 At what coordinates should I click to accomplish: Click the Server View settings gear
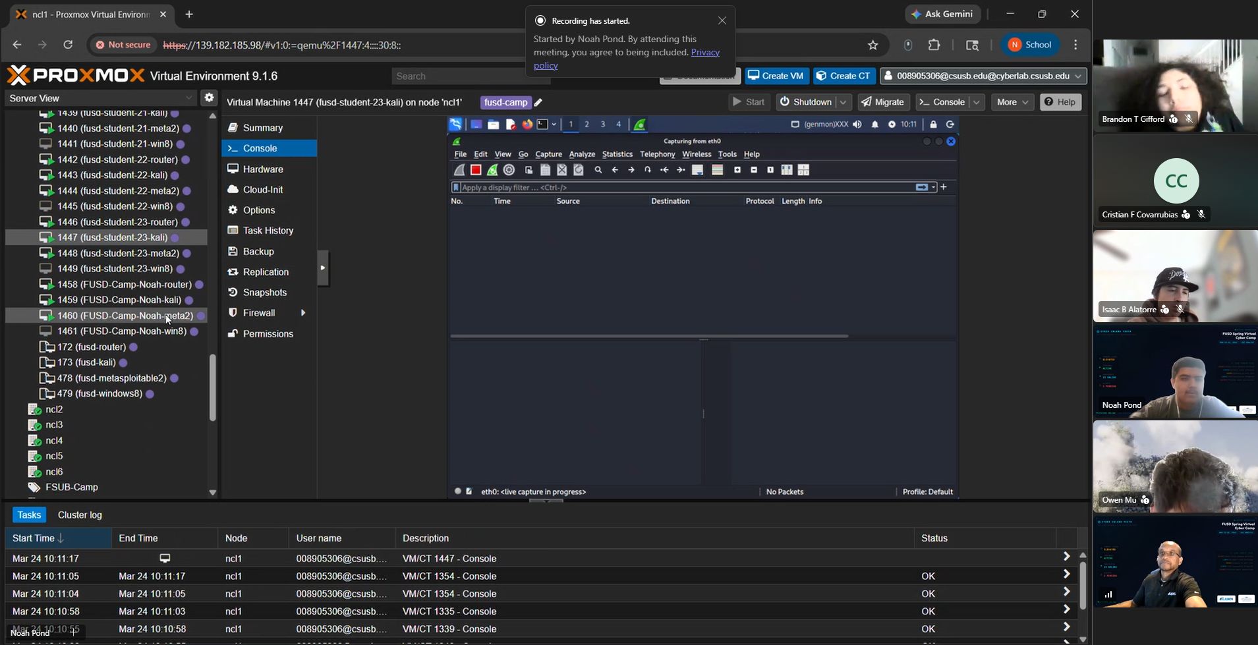(x=209, y=98)
